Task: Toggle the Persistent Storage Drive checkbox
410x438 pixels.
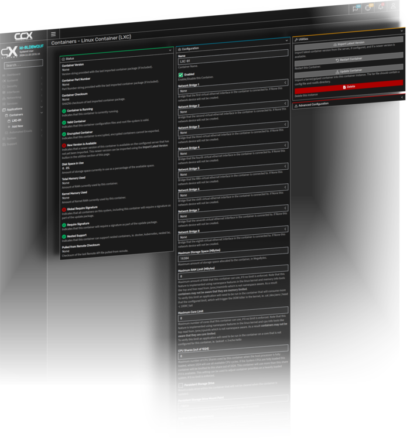Action: point(181,385)
